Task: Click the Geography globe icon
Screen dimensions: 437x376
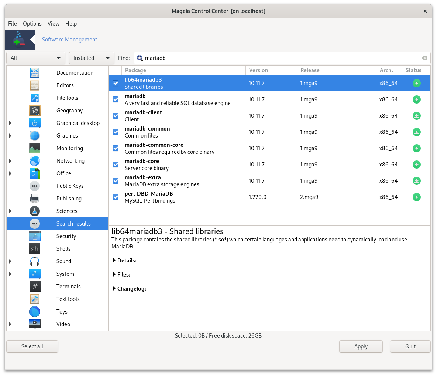Action: [x=35, y=111]
